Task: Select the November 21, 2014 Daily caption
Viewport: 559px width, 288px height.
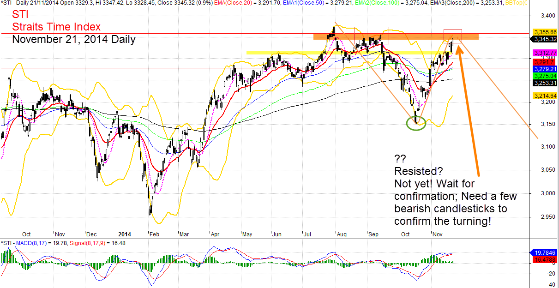Action: [74, 39]
